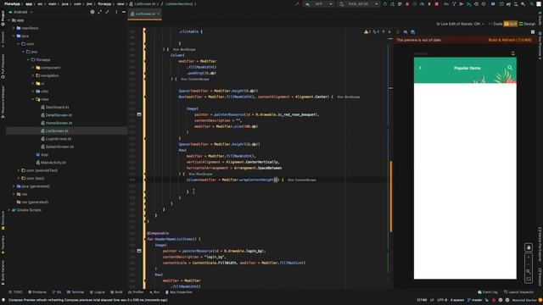Viewport: 543px width, 305px height.
Task: Click the top-right icon in the preview toolbar
Action: click(533, 32)
